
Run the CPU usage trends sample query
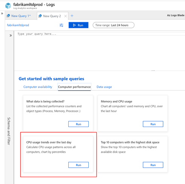pyautogui.click(x=79, y=165)
